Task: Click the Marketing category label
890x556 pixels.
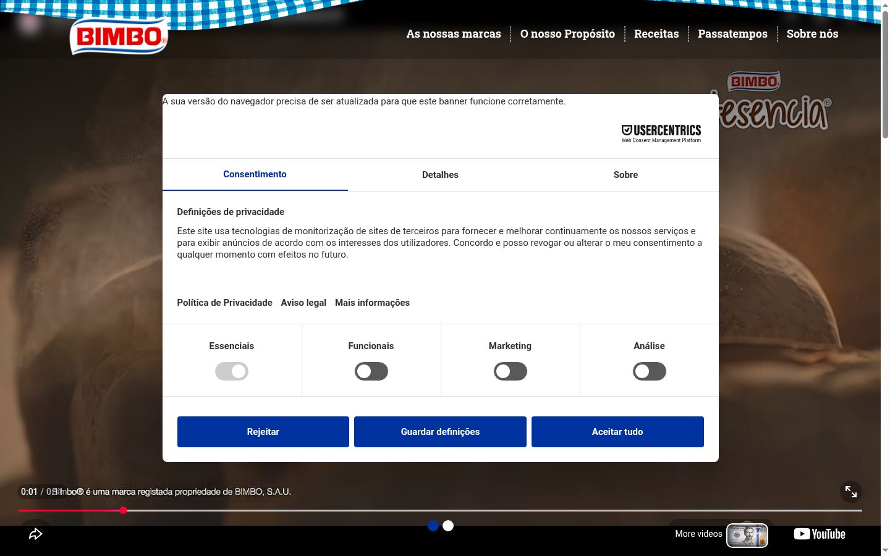Action: (510, 346)
